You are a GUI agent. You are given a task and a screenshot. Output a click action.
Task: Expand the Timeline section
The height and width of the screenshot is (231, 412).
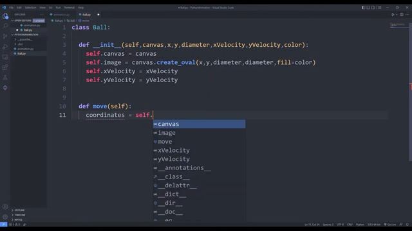[x=20, y=215]
